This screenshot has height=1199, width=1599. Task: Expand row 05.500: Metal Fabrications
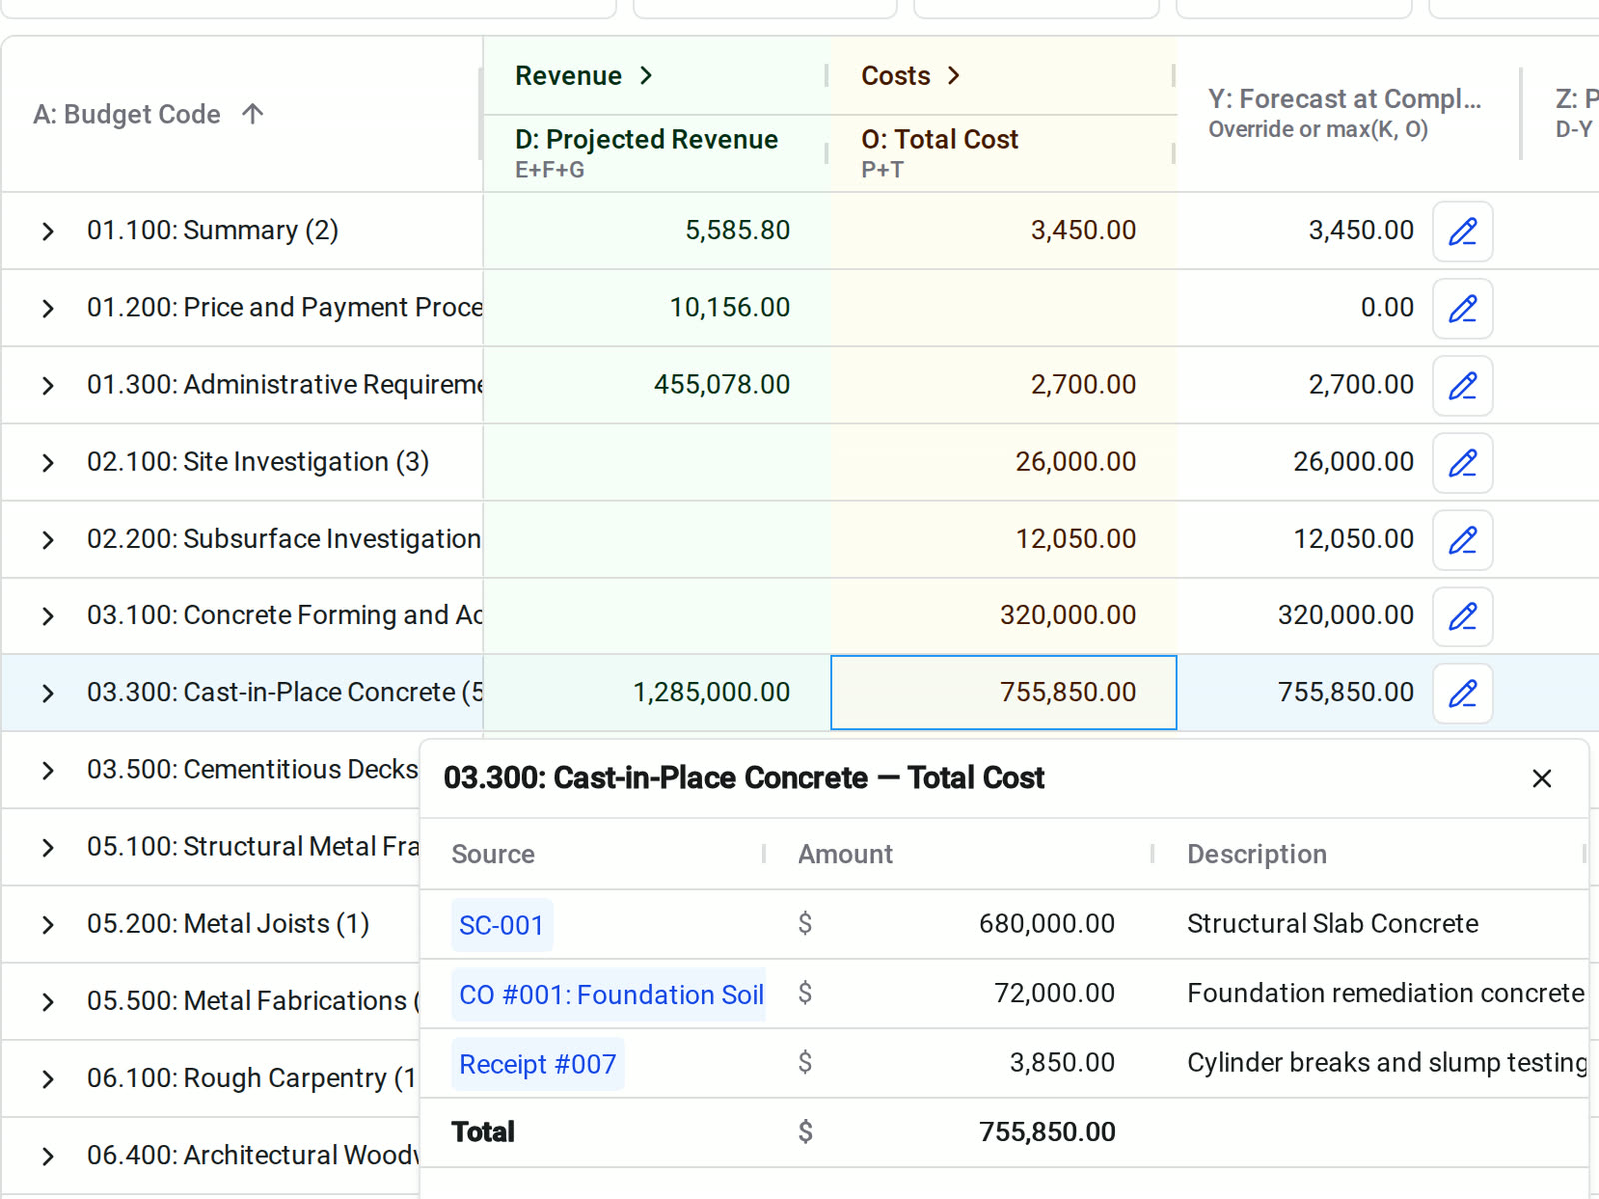tap(47, 1002)
